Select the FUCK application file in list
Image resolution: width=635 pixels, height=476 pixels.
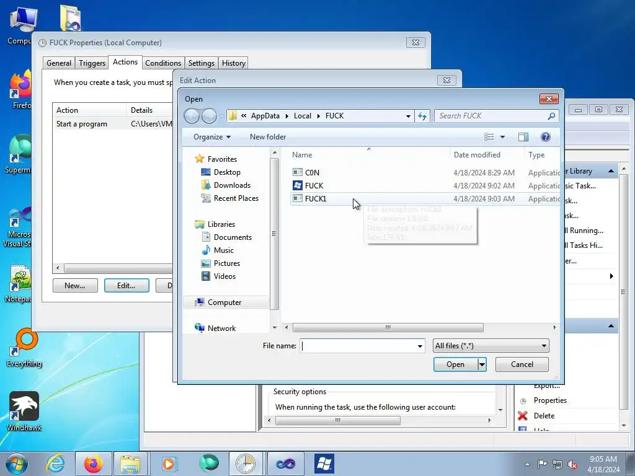tap(308, 185)
